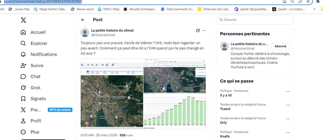Open the post's three-dot more menu

point(204,30)
